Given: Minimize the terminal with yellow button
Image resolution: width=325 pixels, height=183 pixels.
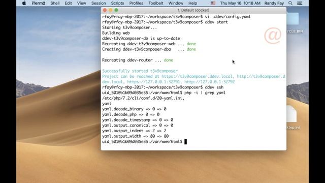Looking at the screenshot, I should pos(111,10).
